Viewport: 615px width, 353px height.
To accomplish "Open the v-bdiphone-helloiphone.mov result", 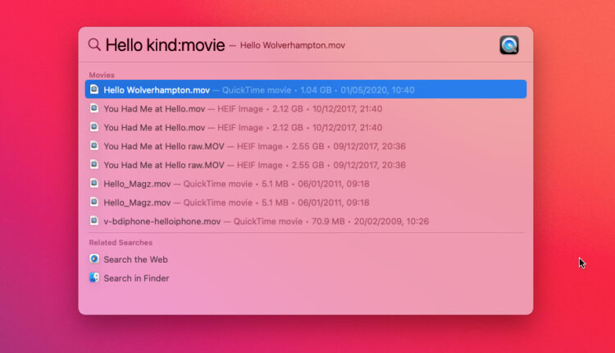I will pyautogui.click(x=306, y=221).
